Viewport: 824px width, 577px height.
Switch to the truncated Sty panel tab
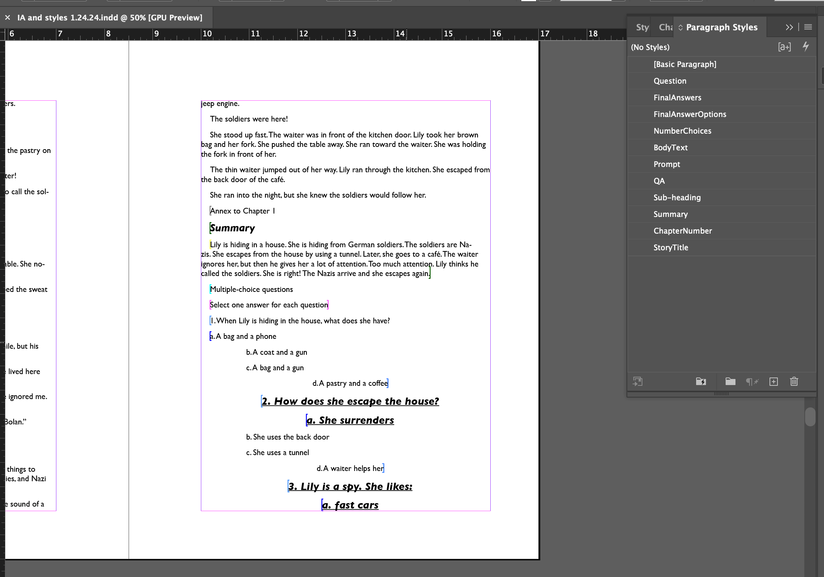pos(642,27)
